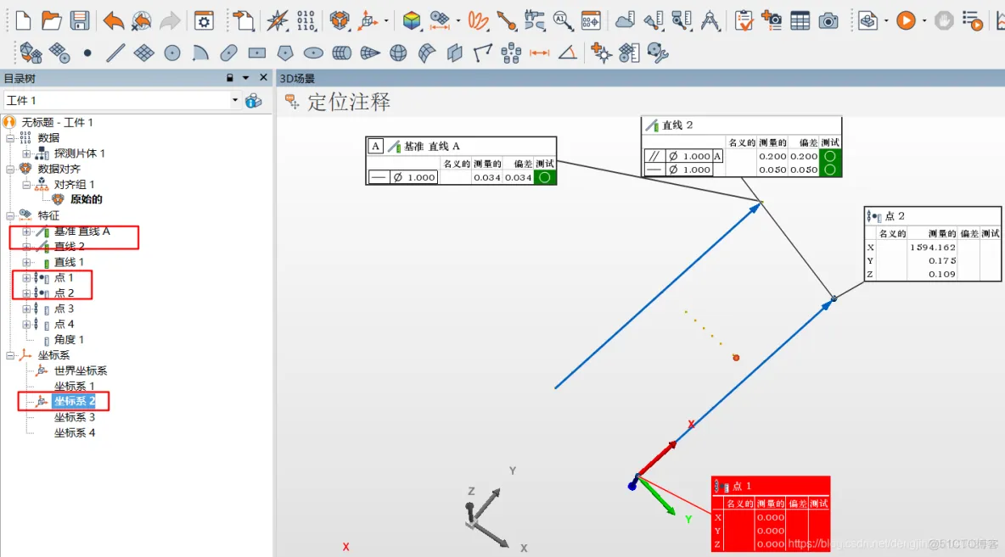Image resolution: width=1005 pixels, height=557 pixels.
Task: Click the orange flower-shaped curves icon
Action: pyautogui.click(x=478, y=20)
